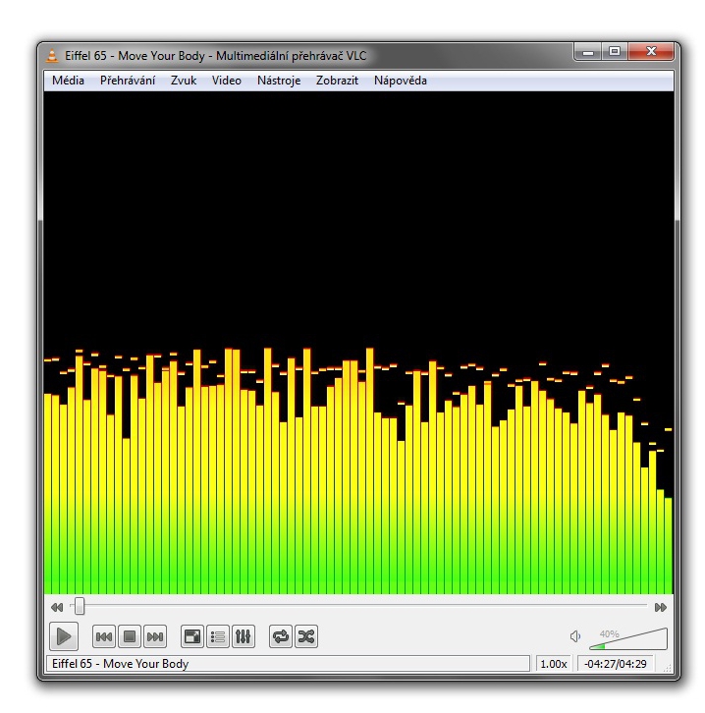Click the seek bar handle
Screen dimensions: 705x713
click(x=80, y=606)
